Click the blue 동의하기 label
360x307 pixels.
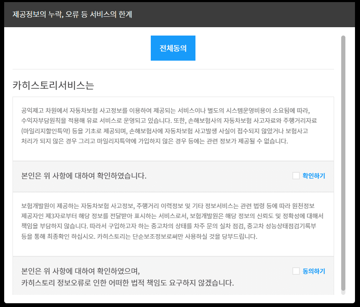tap(314, 271)
